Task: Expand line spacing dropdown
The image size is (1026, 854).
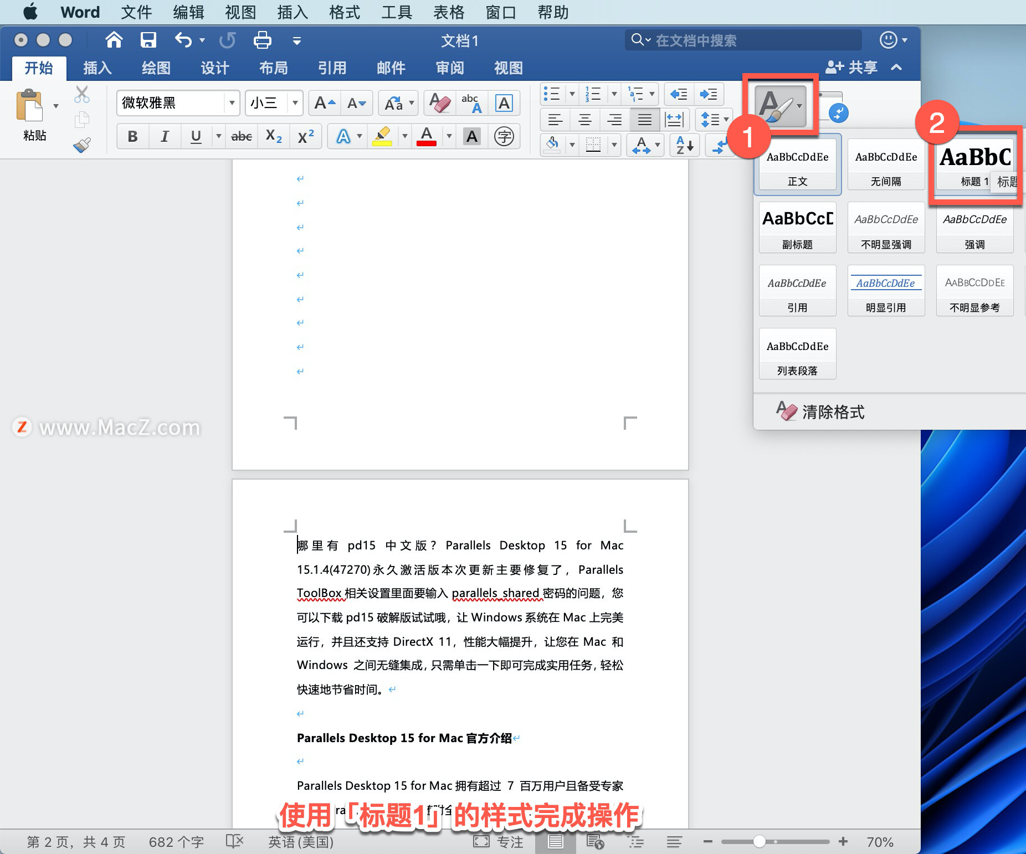Action: tap(726, 119)
